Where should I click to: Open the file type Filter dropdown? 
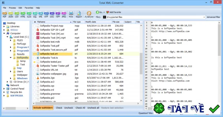point(154,17)
